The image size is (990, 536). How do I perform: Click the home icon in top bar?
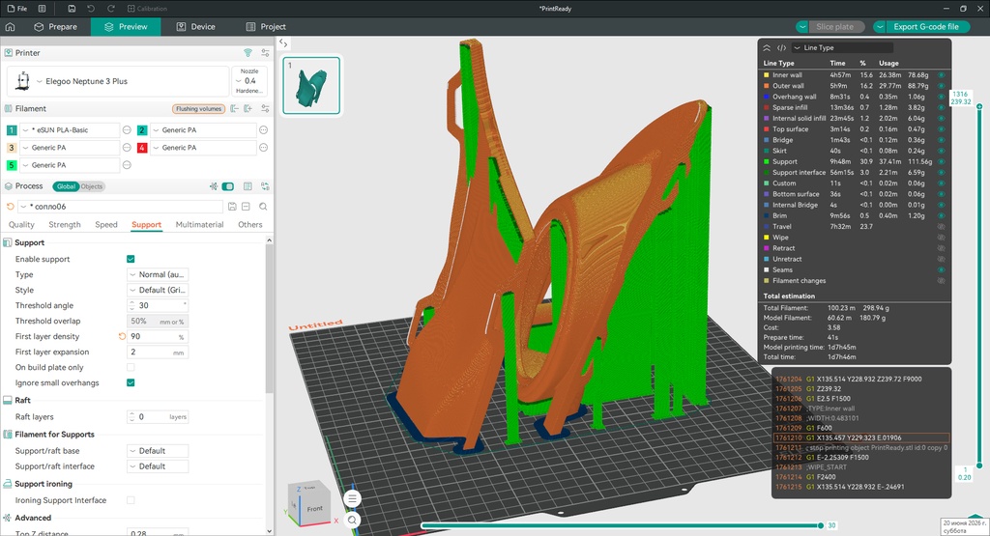[x=10, y=26]
